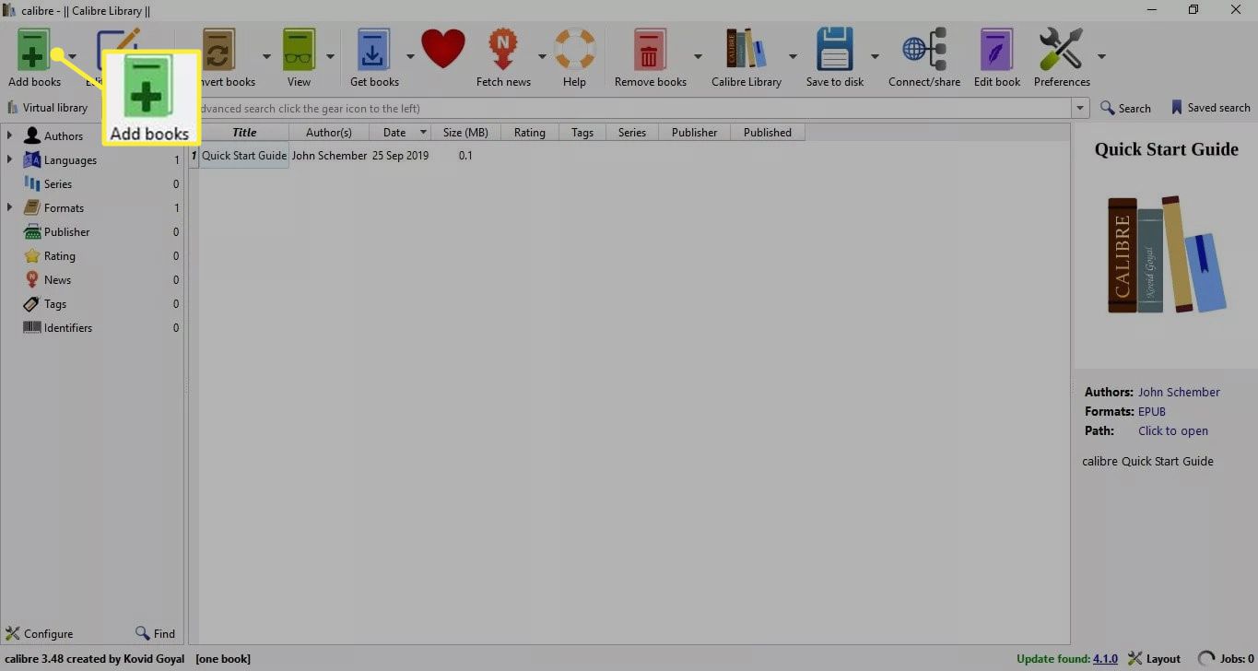Click John Schember author cell in book list
1258x671 pixels.
pos(329,156)
